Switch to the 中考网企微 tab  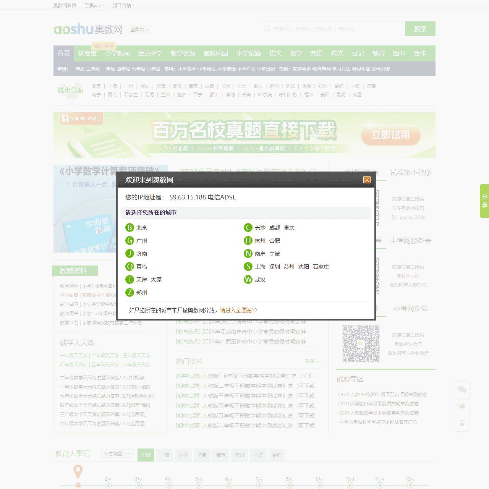point(411,309)
